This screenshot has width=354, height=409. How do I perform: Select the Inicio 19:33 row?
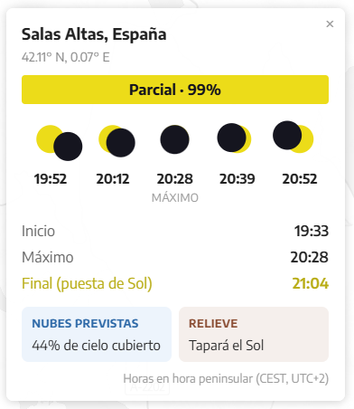point(175,231)
